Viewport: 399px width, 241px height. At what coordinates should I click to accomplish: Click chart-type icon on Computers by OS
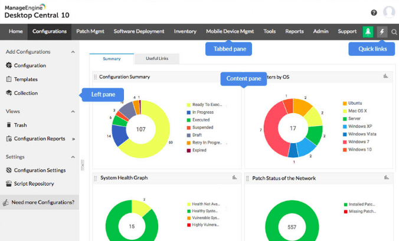pyautogui.click(x=386, y=76)
